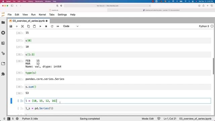
Task: Click the terminal count icon in status bar
Action: pyautogui.click(x=9, y=119)
